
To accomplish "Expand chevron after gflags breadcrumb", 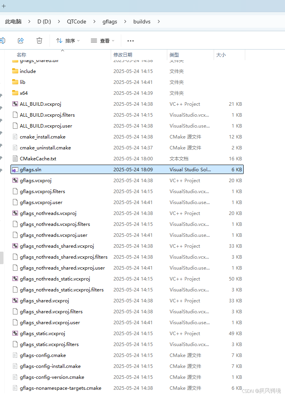I will (x=125, y=21).
